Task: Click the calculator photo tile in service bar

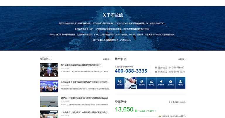Action: click(x=131, y=83)
